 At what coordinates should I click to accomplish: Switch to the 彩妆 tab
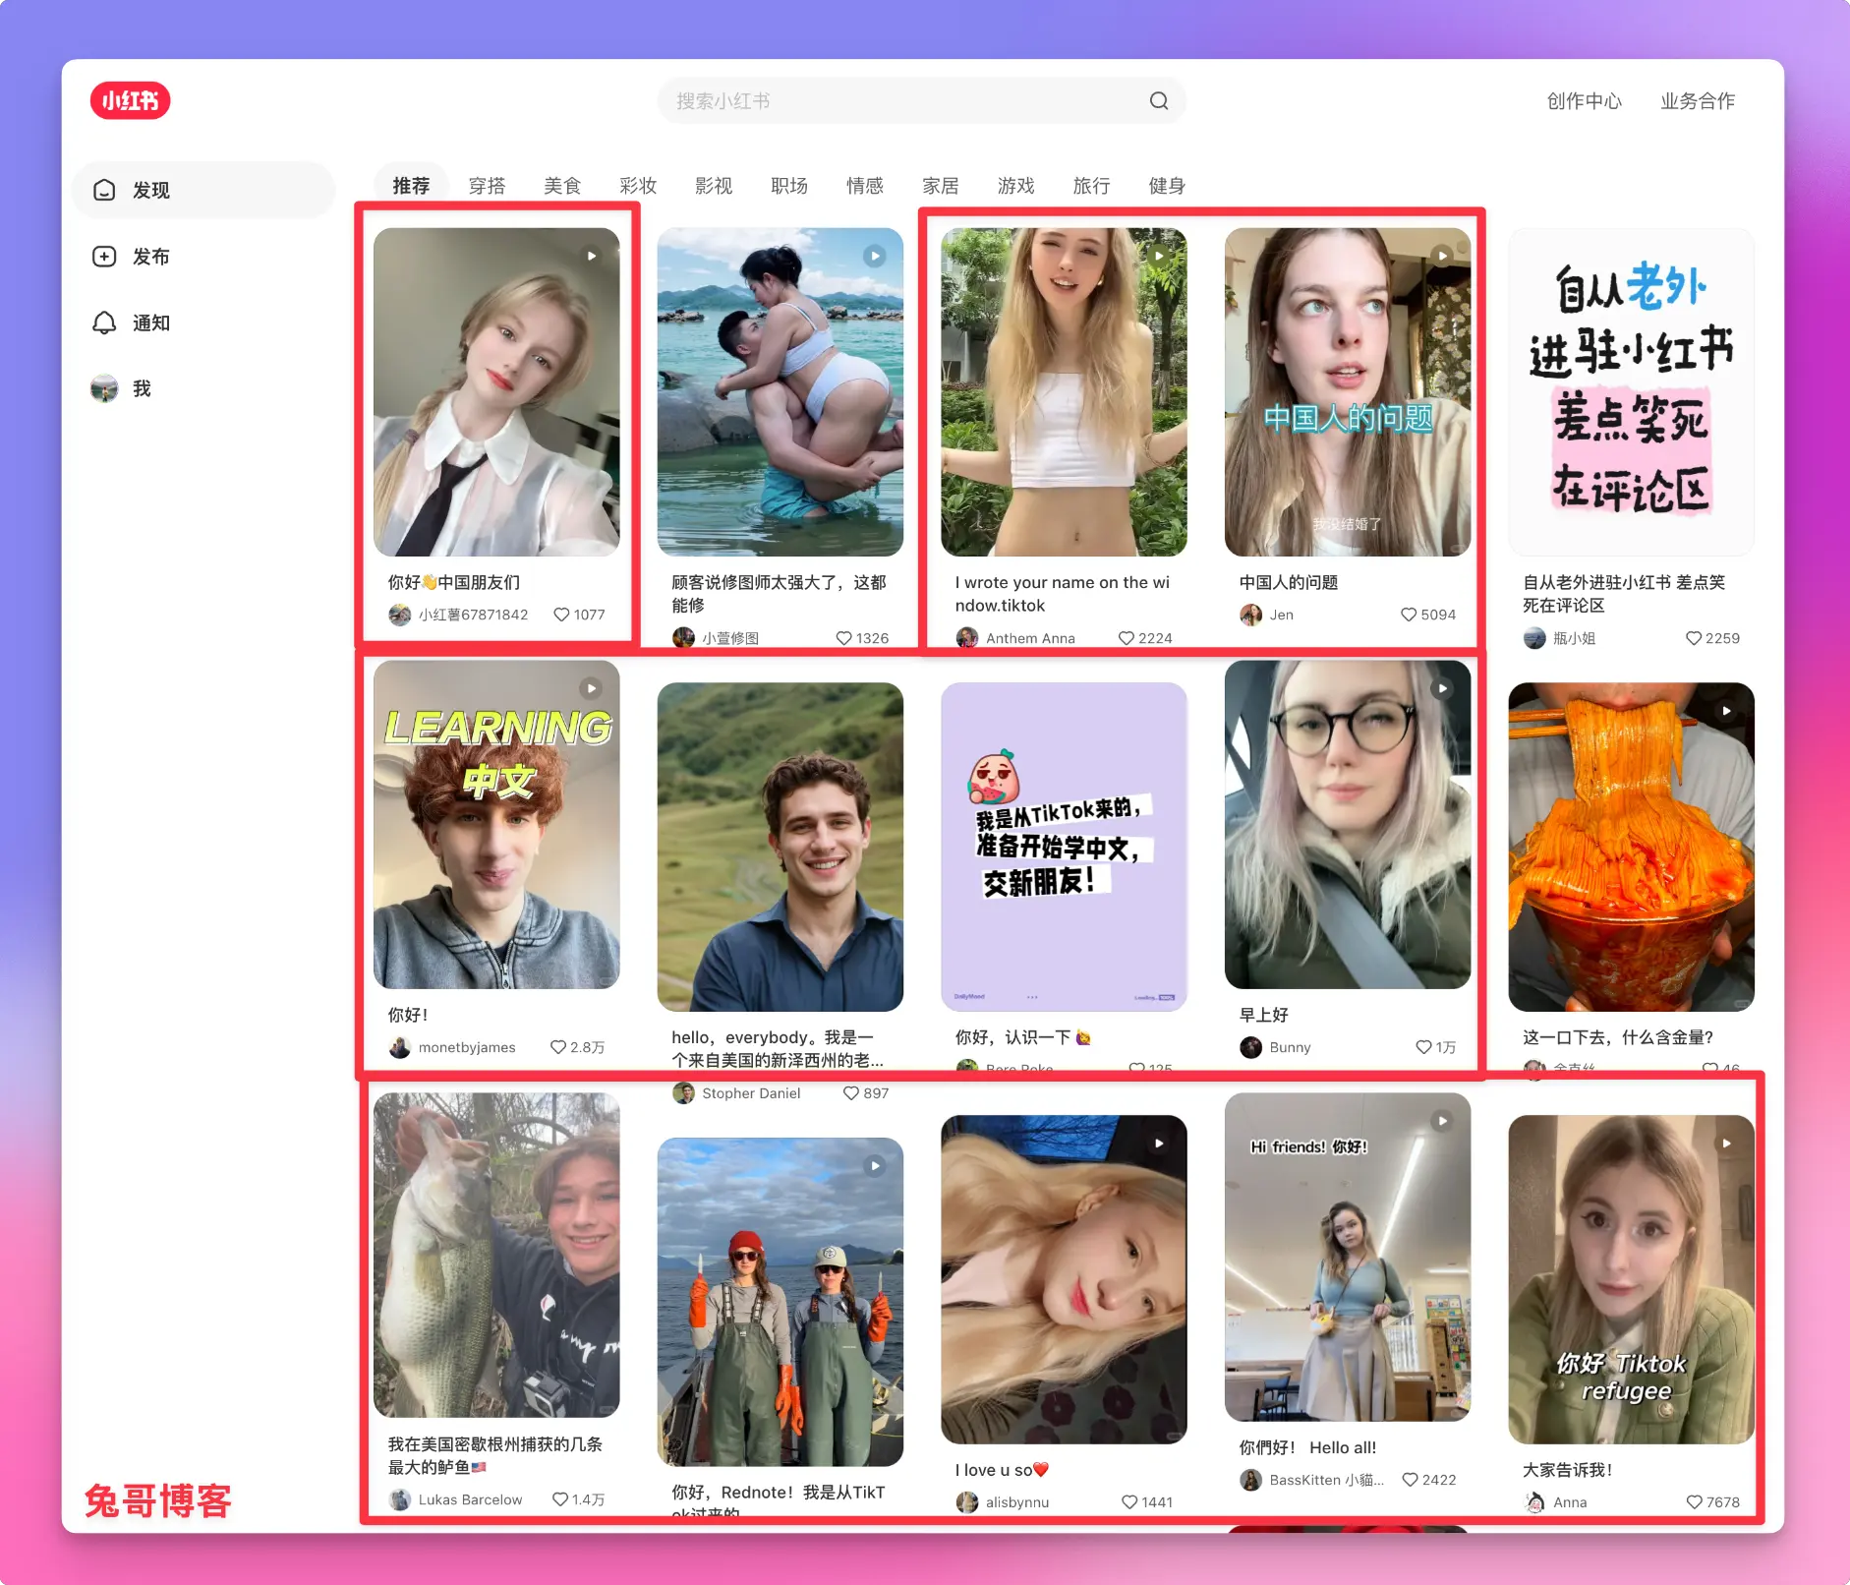[638, 186]
